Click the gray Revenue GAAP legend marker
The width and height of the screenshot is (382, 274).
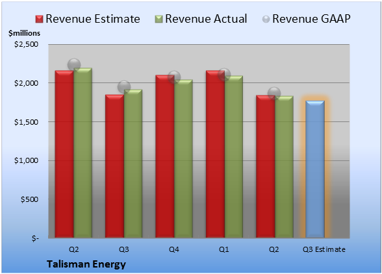click(x=266, y=19)
